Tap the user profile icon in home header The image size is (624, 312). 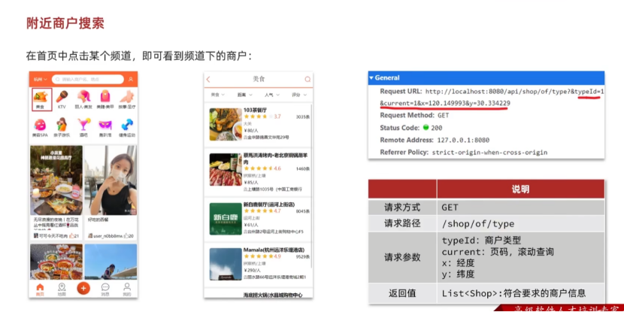point(131,79)
